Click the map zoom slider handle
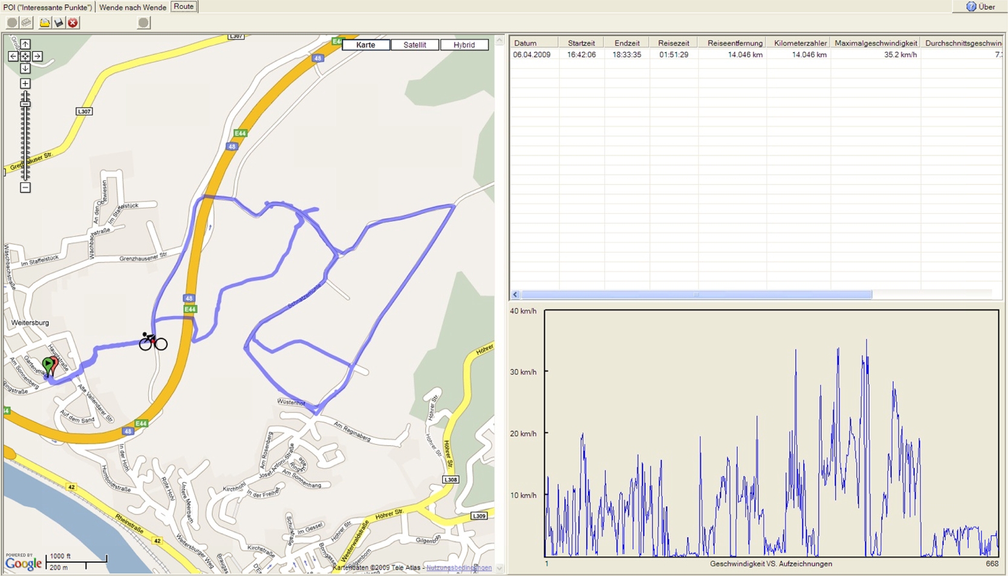1008x576 pixels. tap(25, 104)
